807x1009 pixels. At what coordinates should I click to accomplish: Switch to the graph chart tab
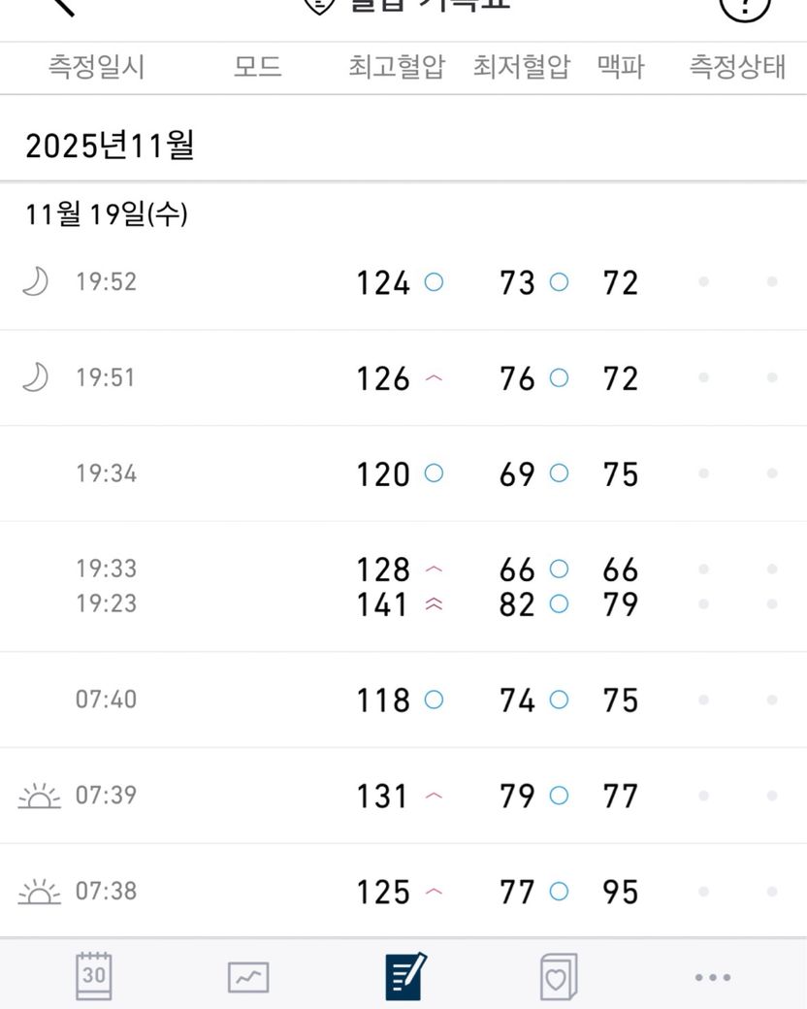click(x=248, y=976)
